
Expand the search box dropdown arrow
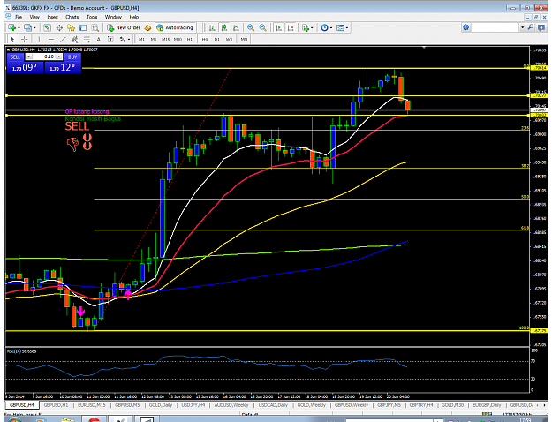[x=523, y=27]
